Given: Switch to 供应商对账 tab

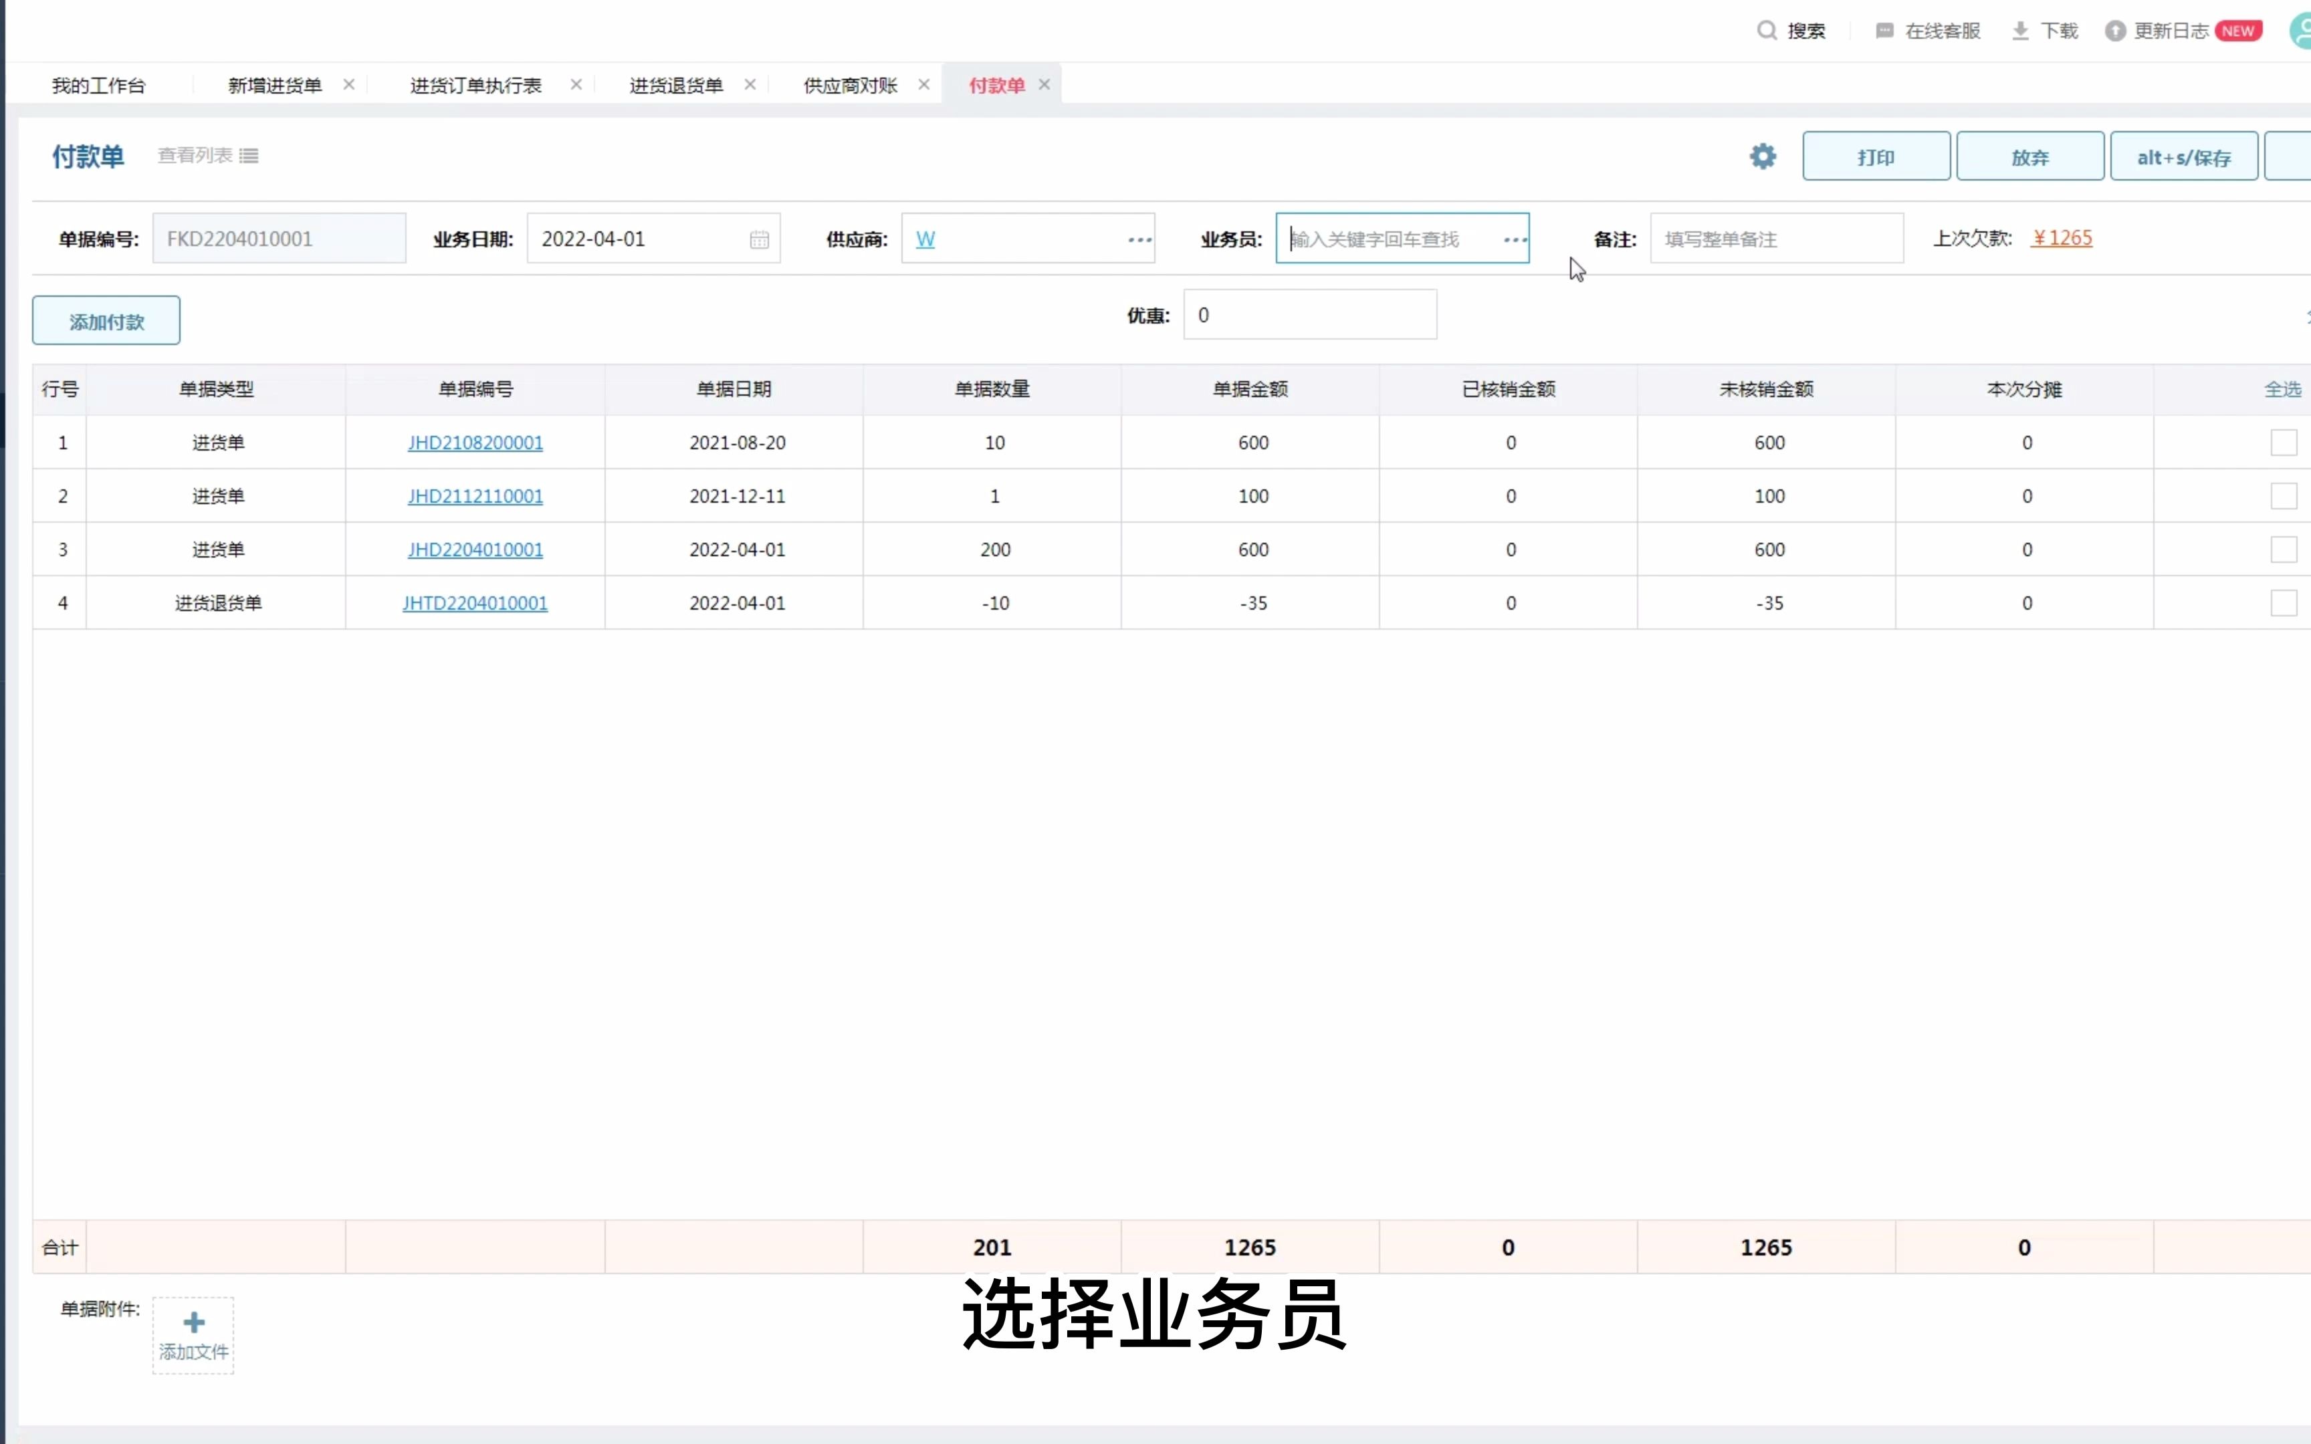Looking at the screenshot, I should click(850, 85).
